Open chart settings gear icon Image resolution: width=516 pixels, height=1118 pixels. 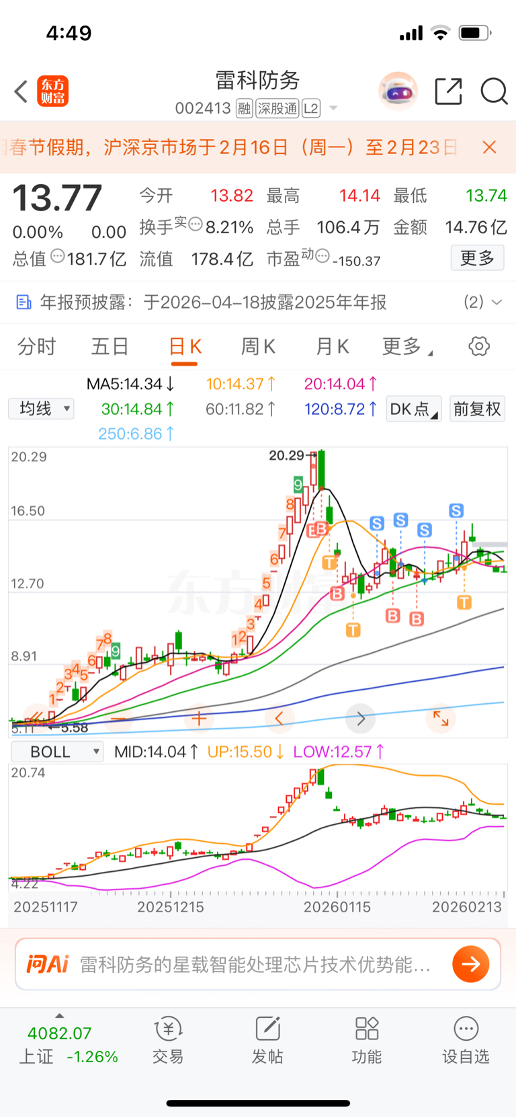pos(479,346)
